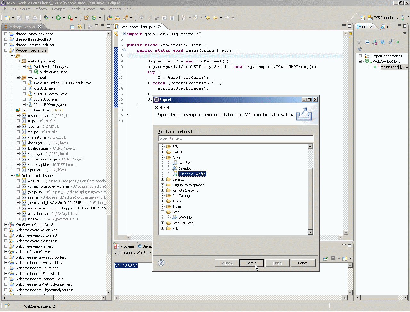
Task: Cancel the Export dialog
Action: click(x=303, y=263)
